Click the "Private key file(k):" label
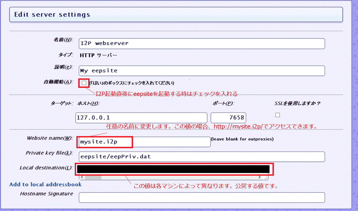 (x=49, y=153)
